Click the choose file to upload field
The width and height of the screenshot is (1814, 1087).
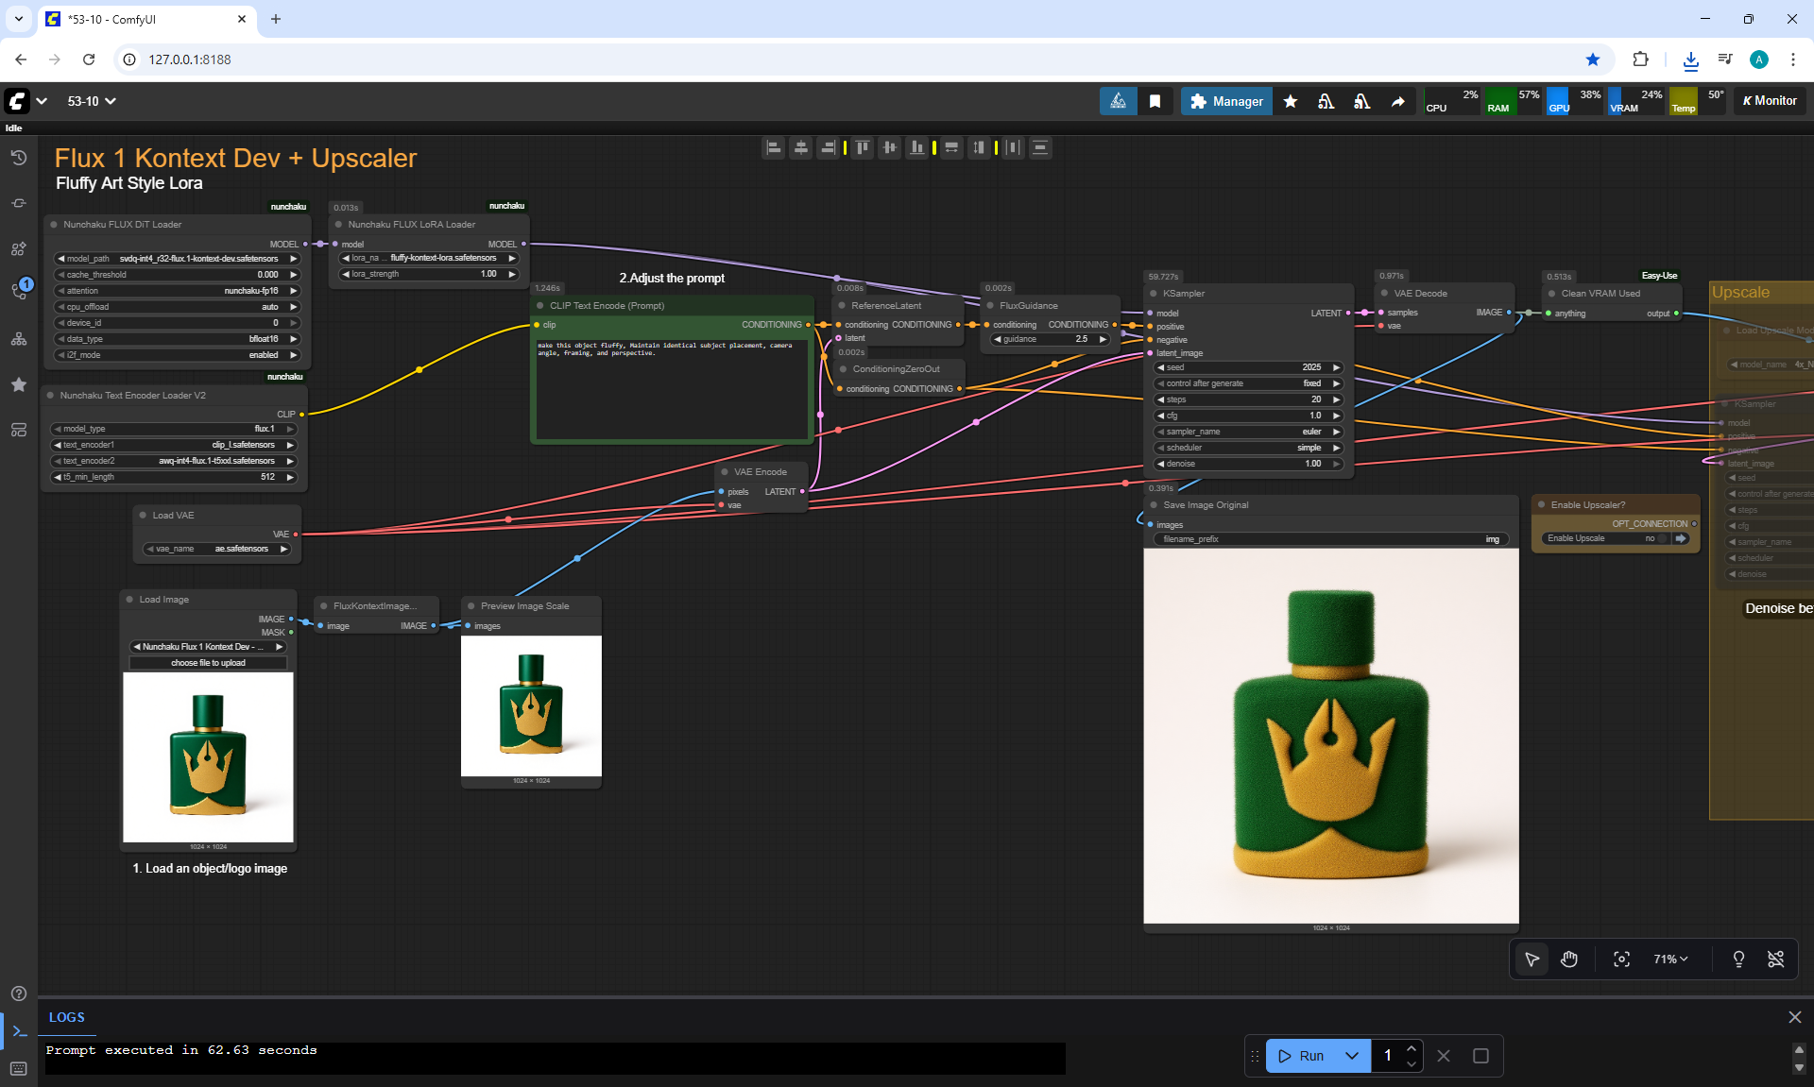(208, 663)
